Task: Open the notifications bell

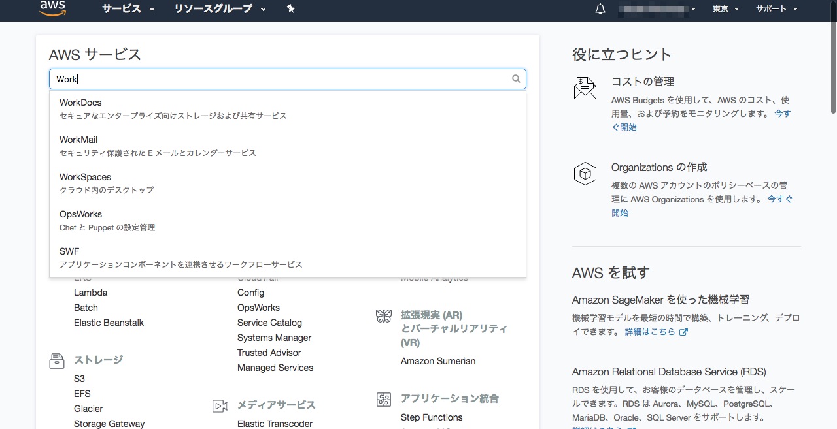Action: click(600, 8)
